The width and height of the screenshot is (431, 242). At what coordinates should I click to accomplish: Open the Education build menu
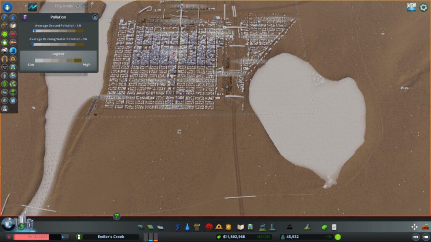tap(240, 227)
